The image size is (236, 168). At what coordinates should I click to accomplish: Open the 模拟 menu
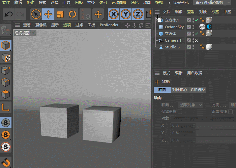159,2
